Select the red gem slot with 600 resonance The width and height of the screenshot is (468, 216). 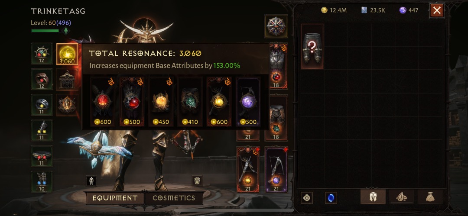click(x=102, y=102)
